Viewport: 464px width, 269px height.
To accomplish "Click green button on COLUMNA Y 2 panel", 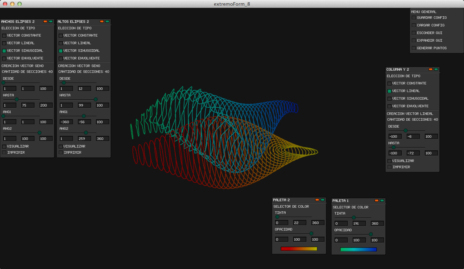I will (x=436, y=69).
